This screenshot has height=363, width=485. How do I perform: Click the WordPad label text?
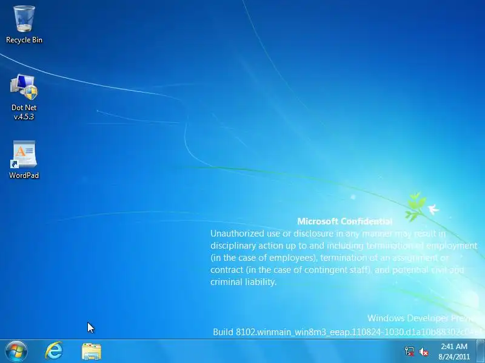tap(24, 175)
